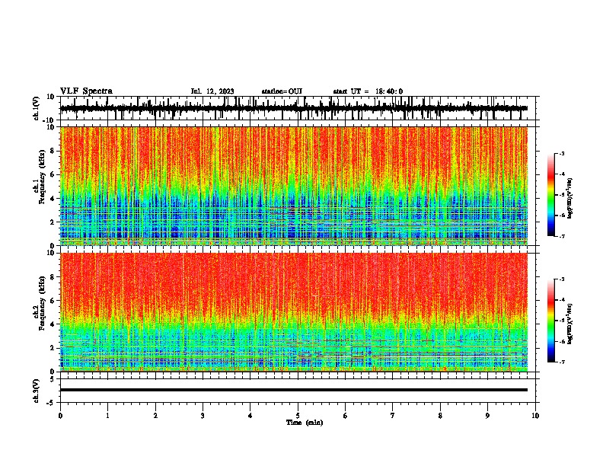The height and width of the screenshot is (466, 603).
Task: Click the ch.1(V) waveform axis label
Action: 37,108
